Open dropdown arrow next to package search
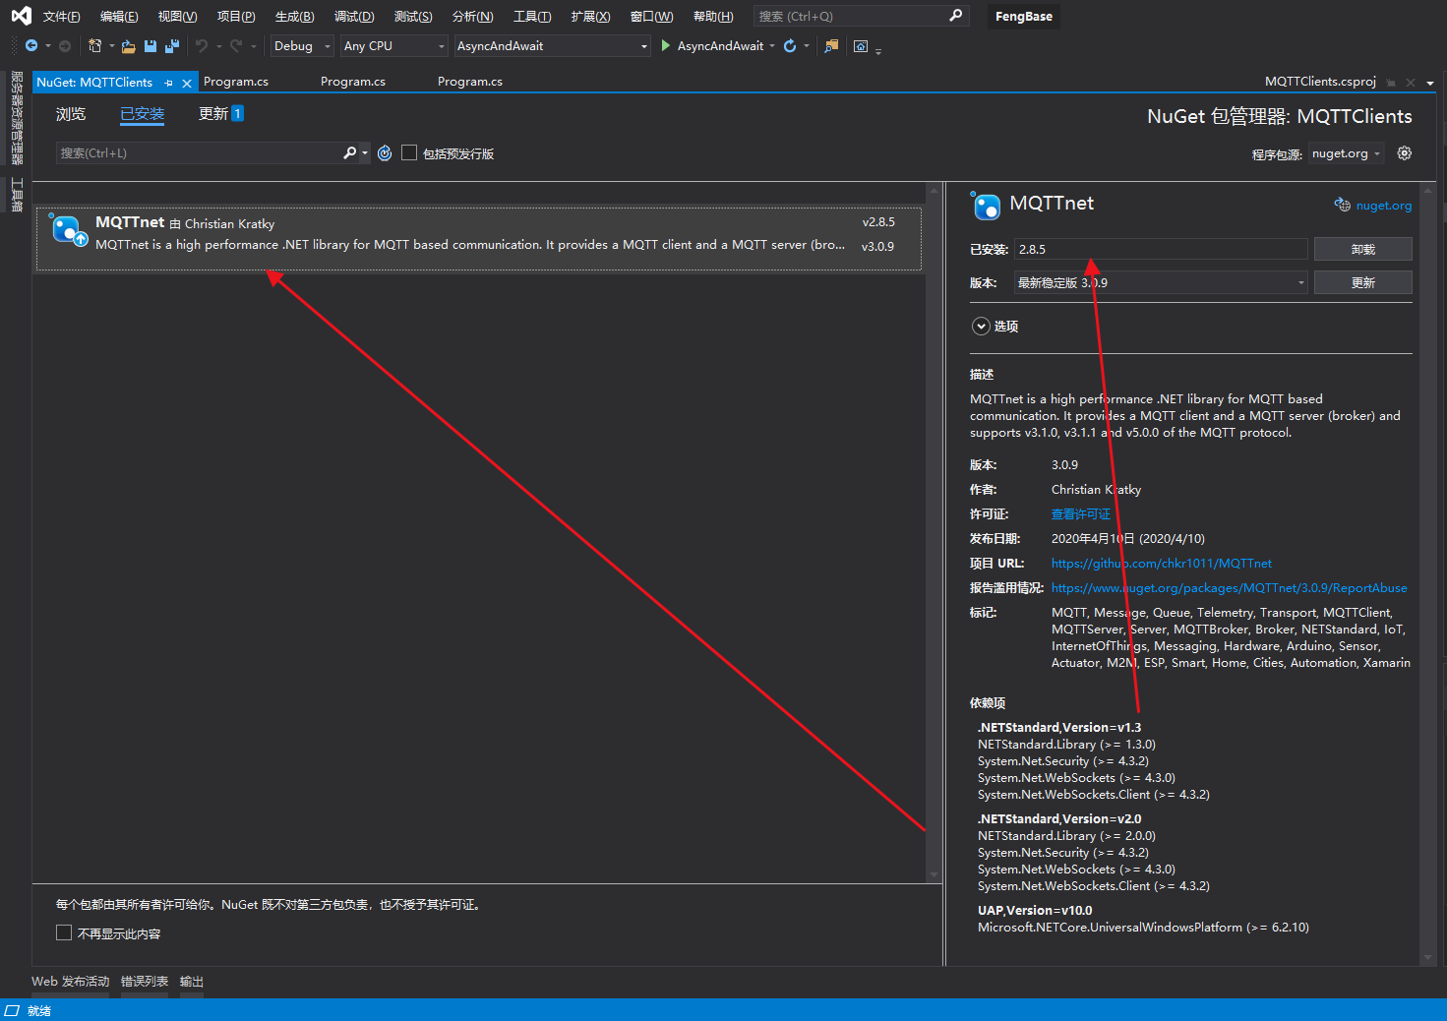 365,152
